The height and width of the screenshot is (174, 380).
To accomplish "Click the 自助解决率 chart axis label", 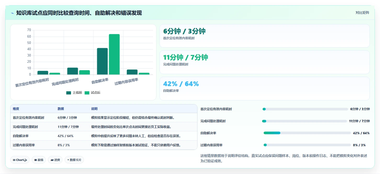I will [x=100, y=81].
